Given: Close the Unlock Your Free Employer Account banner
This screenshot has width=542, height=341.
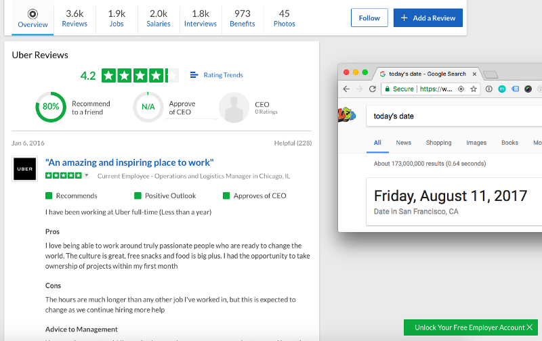Looking at the screenshot, I should [530, 327].
